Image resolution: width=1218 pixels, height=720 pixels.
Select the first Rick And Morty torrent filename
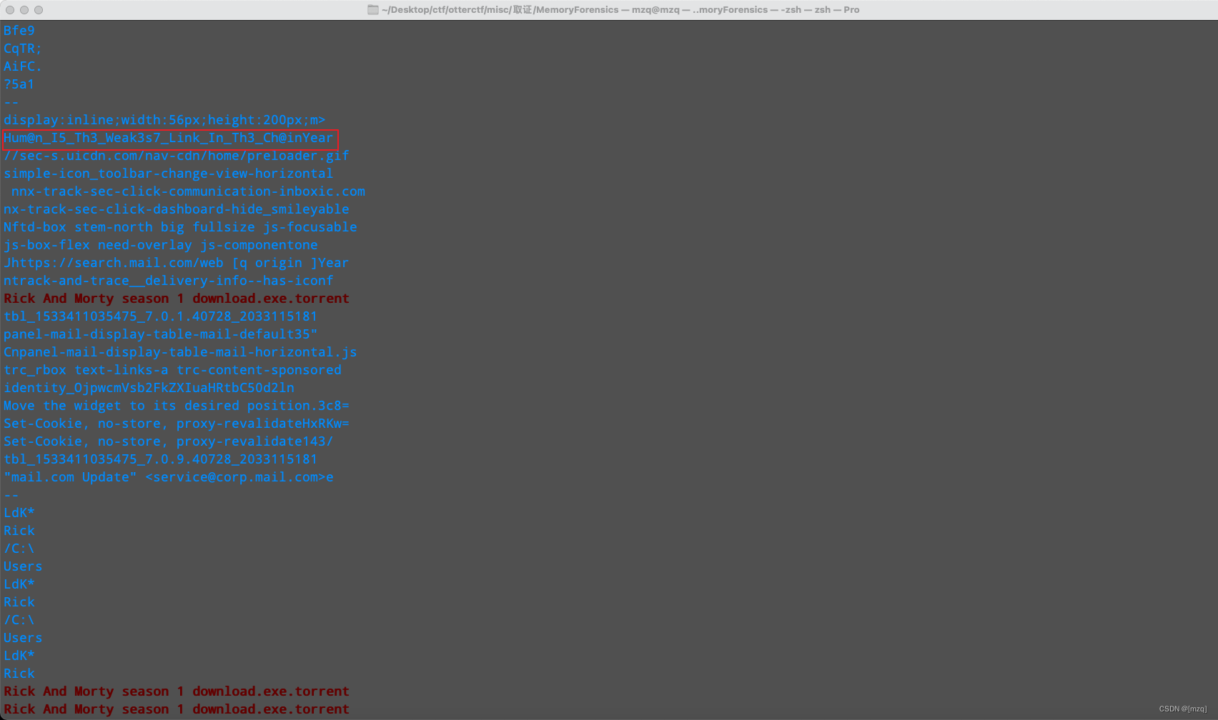click(176, 299)
